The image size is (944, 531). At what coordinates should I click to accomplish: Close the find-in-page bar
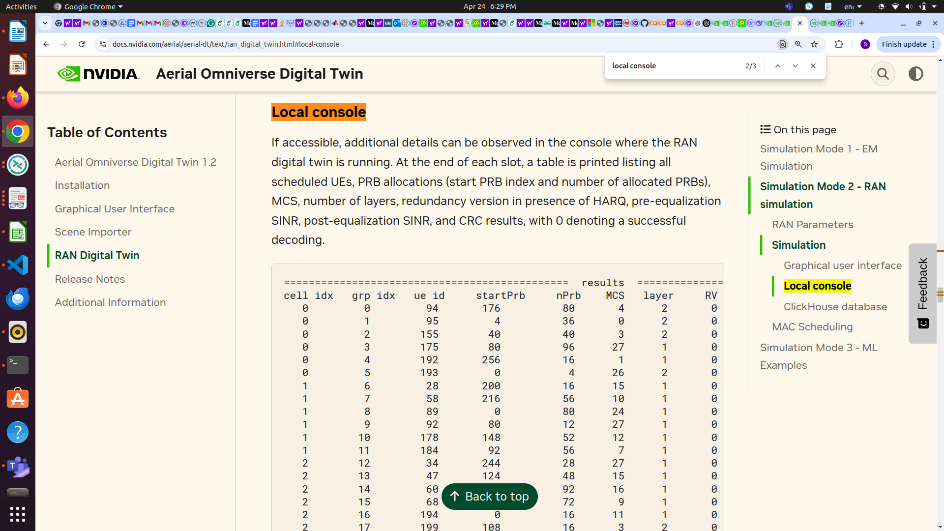[x=813, y=66]
